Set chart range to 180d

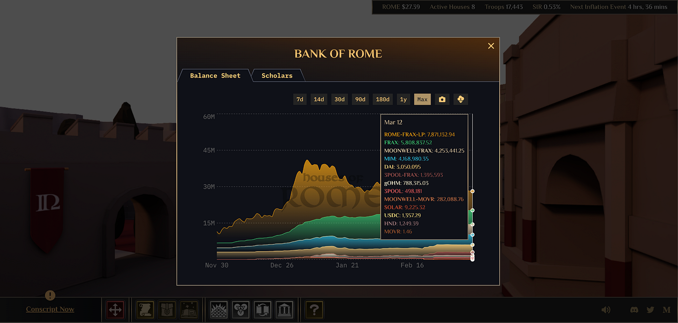click(383, 99)
